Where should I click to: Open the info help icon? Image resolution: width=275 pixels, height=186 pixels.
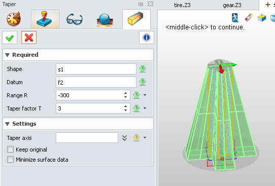(x=147, y=38)
